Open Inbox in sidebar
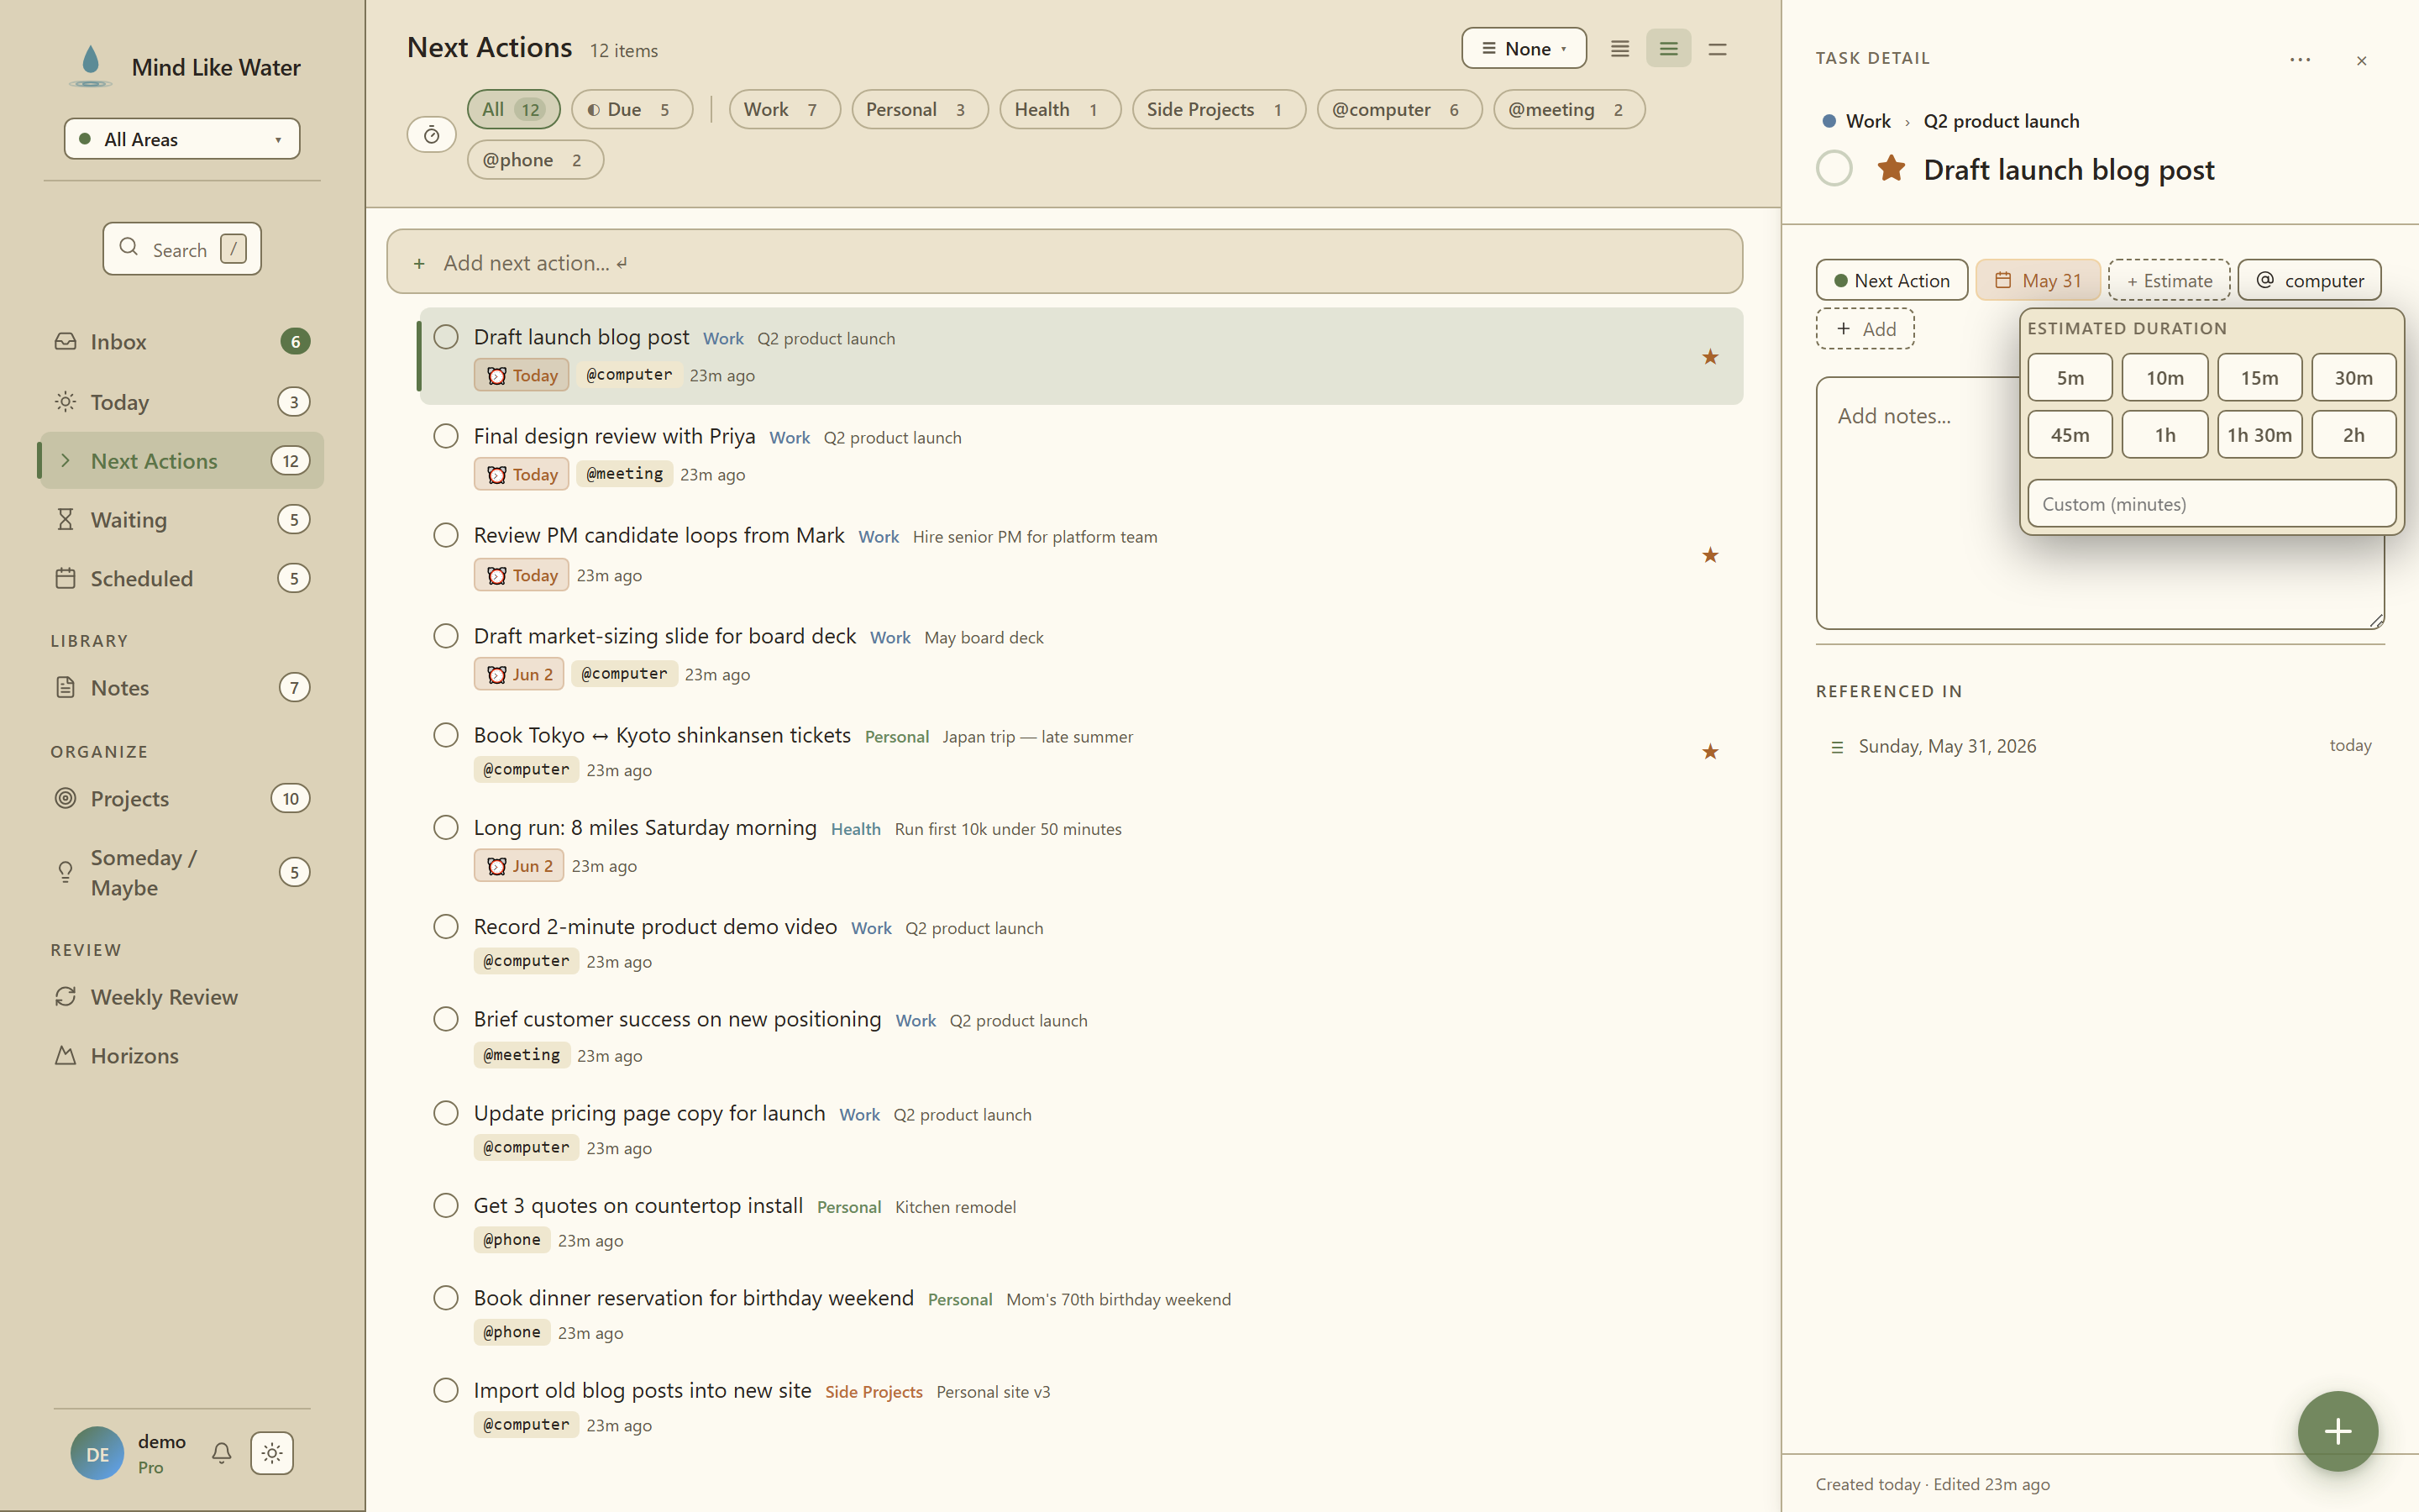The image size is (2419, 1512). (x=182, y=342)
